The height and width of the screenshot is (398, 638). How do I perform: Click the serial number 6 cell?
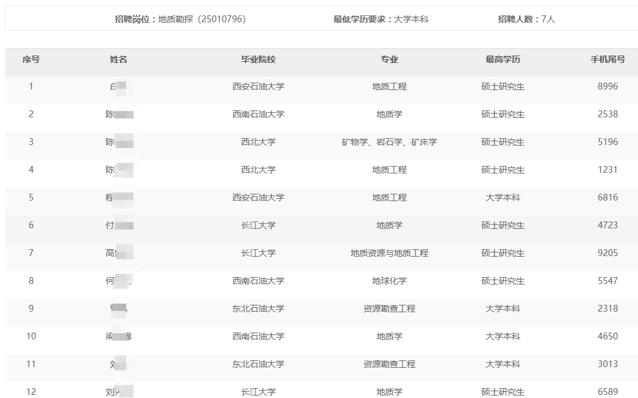[x=31, y=225]
